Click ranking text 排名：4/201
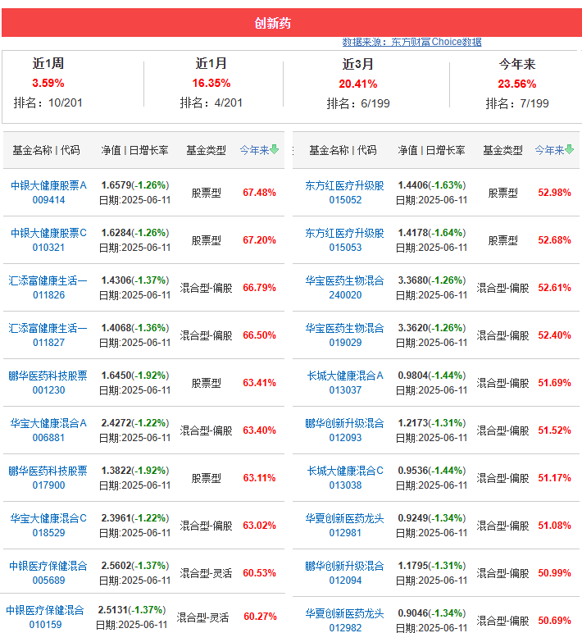582x633 pixels. (x=211, y=103)
